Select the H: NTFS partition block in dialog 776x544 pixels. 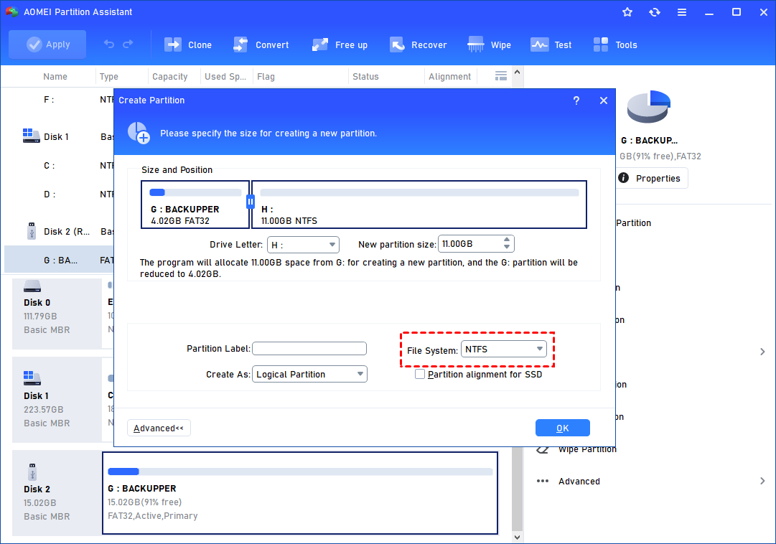(419, 205)
